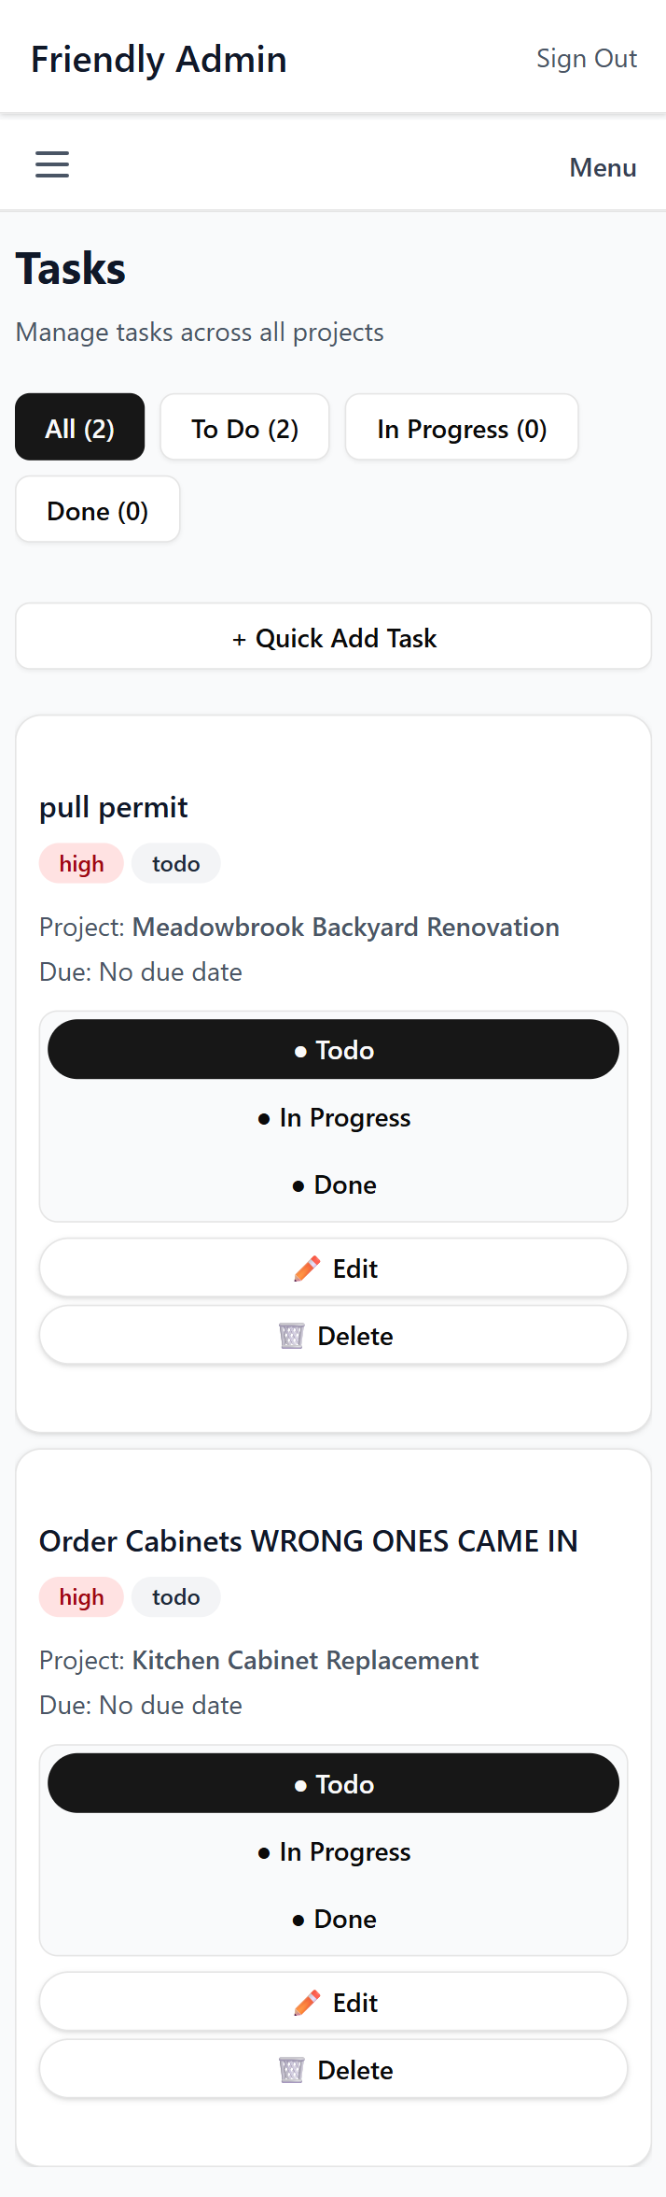Mark pull permit as Done
The height and width of the screenshot is (2197, 666).
(333, 1184)
